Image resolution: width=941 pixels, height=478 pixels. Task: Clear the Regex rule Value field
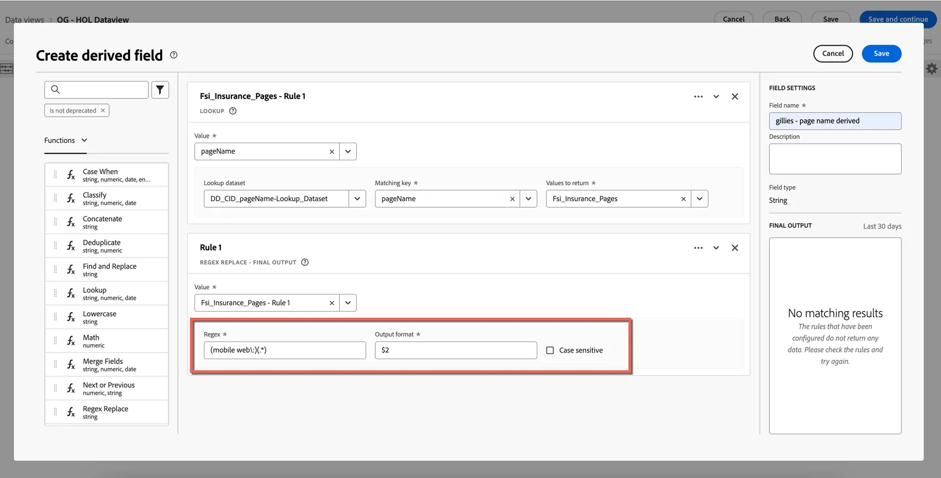tap(332, 303)
